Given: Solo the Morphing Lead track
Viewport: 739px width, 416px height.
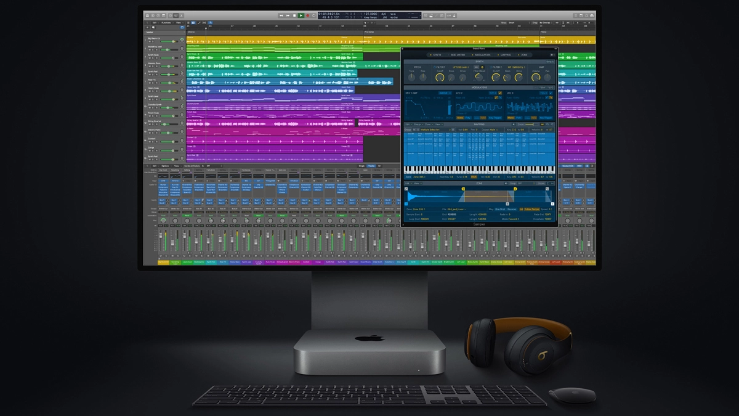Looking at the screenshot, I should (x=153, y=50).
